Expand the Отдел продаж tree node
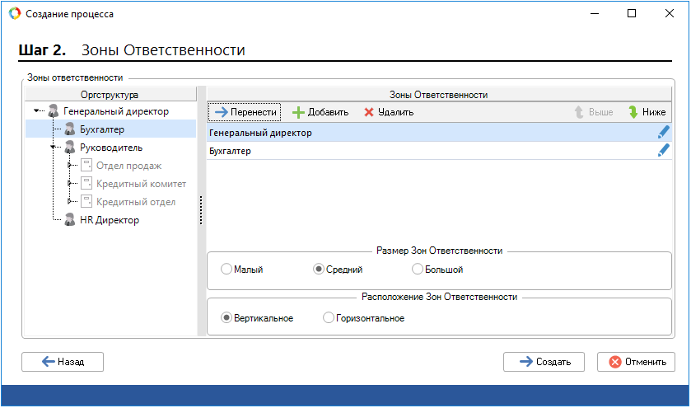The width and height of the screenshot is (691, 408). [71, 166]
